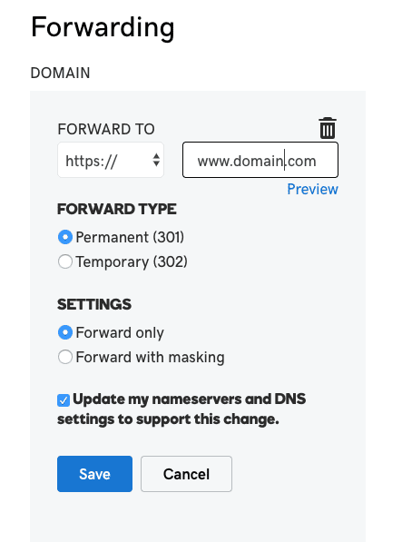
Task: Click the Cancel button
Action: click(186, 474)
